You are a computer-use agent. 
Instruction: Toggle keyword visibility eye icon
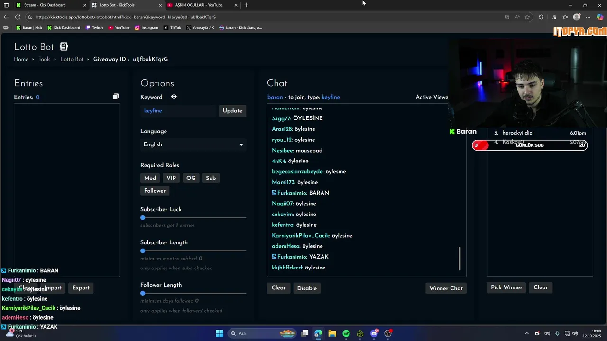pos(174,97)
